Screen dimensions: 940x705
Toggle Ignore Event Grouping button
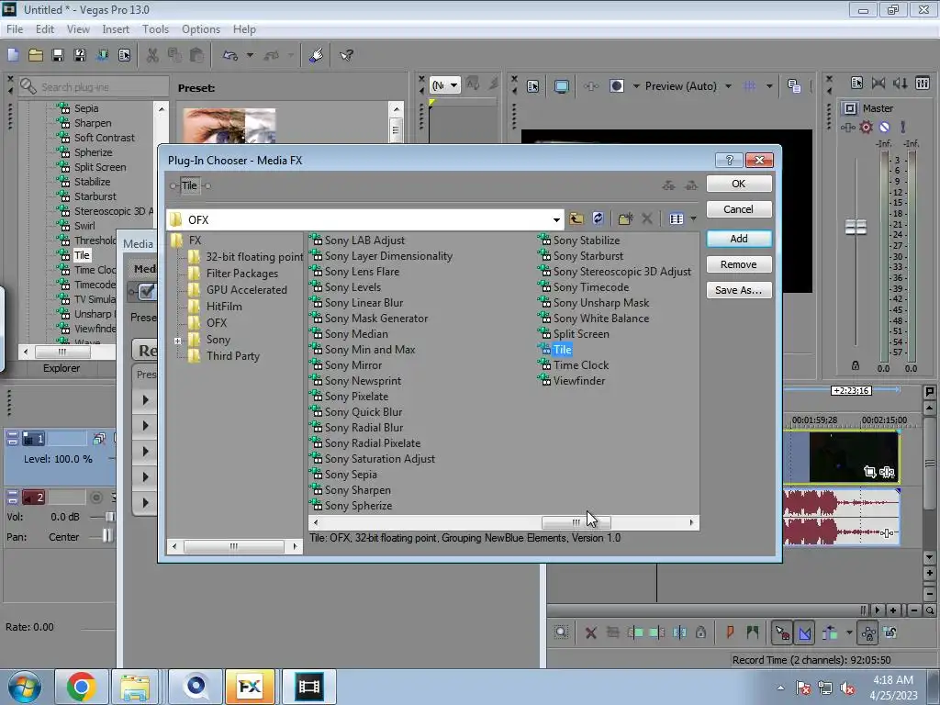point(890,632)
